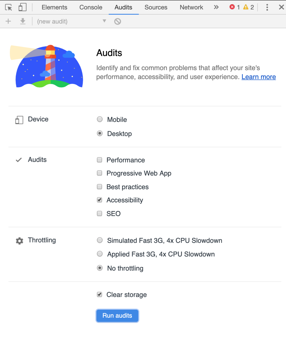This screenshot has height=360, width=286.
Task: Open the (new audit) dropdown
Action: (71, 21)
